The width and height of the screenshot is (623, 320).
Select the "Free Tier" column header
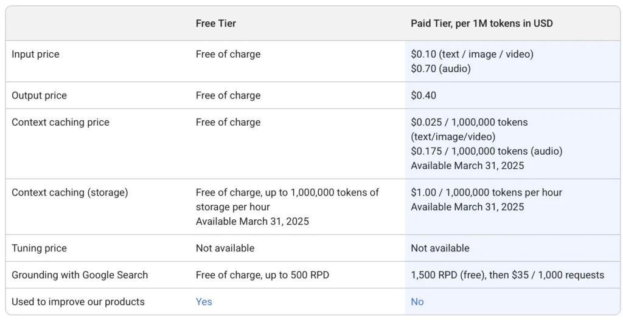pyautogui.click(x=215, y=24)
